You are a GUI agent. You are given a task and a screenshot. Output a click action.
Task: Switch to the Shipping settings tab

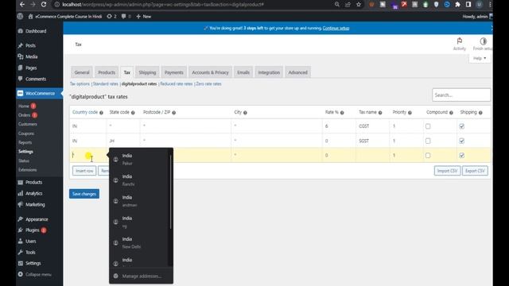point(147,72)
